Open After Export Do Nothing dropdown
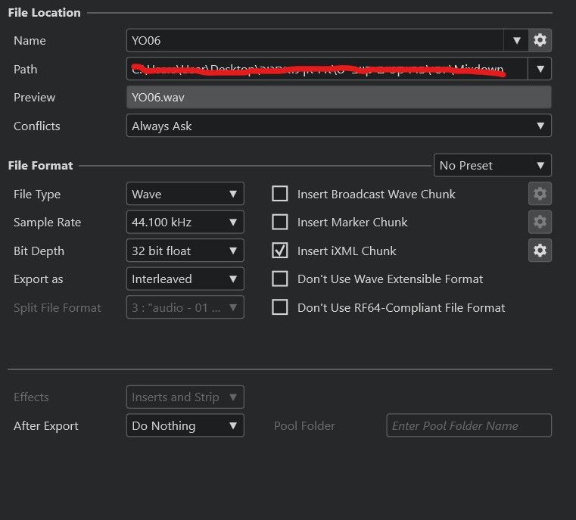The image size is (576, 520). click(185, 425)
